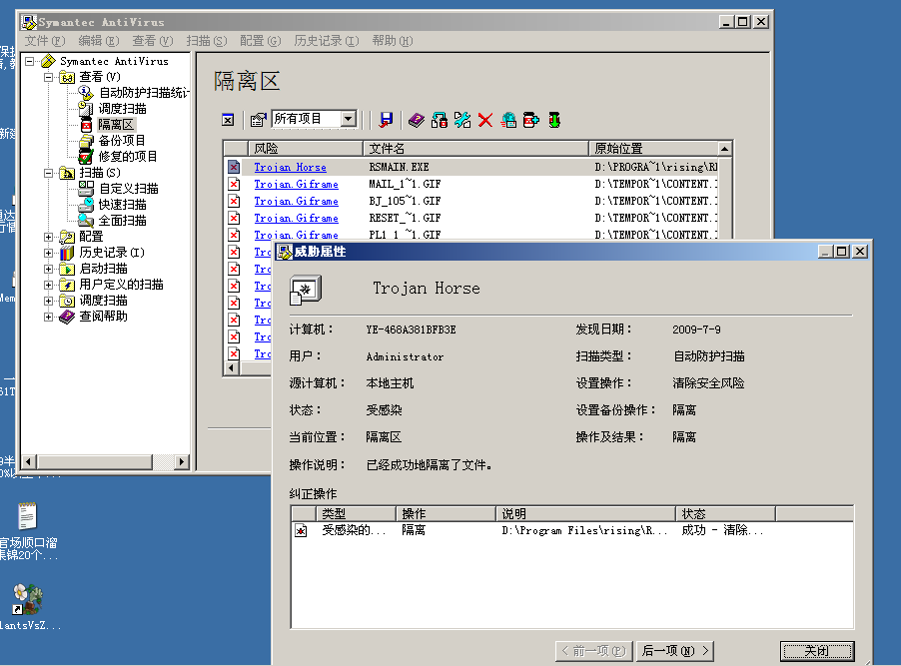Open the 编辑(E) menu
901x666 pixels.
pyautogui.click(x=98, y=41)
